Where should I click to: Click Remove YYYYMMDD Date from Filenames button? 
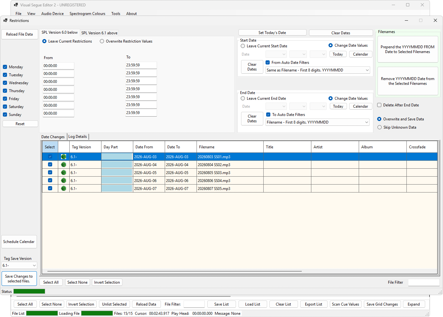[x=407, y=81]
